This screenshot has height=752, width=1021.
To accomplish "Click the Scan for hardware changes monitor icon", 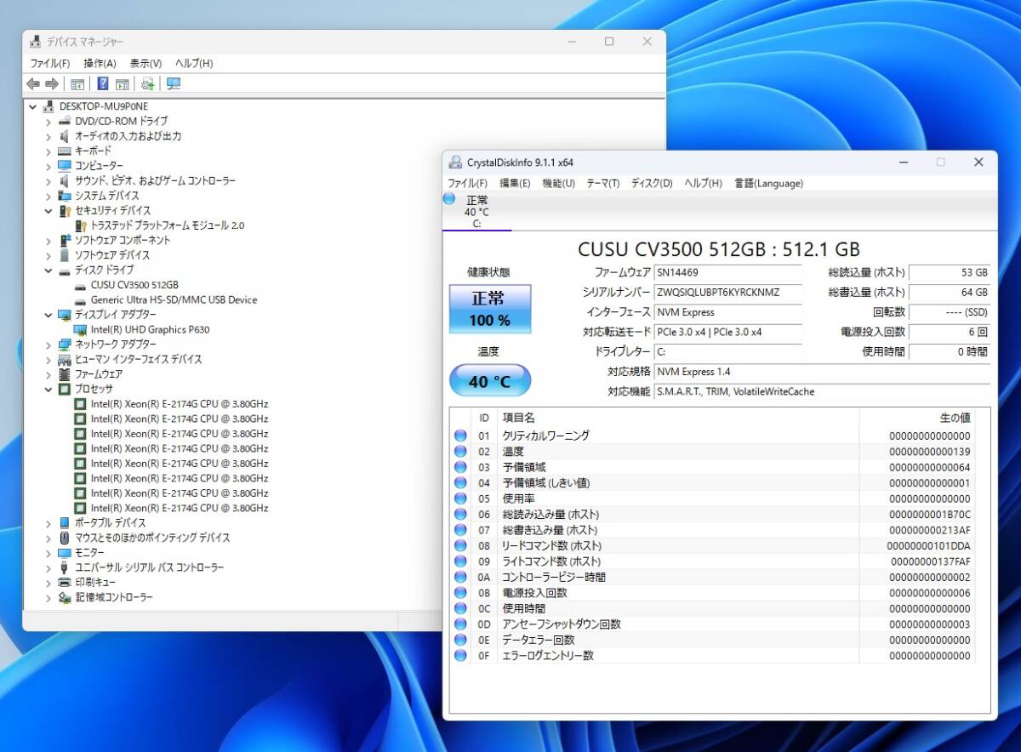I will pos(174,83).
